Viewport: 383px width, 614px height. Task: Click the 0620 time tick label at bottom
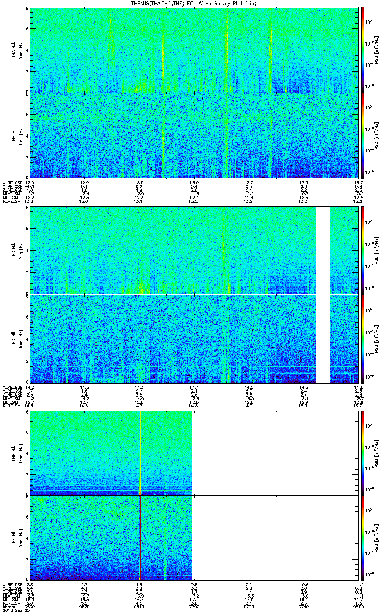[84, 606]
